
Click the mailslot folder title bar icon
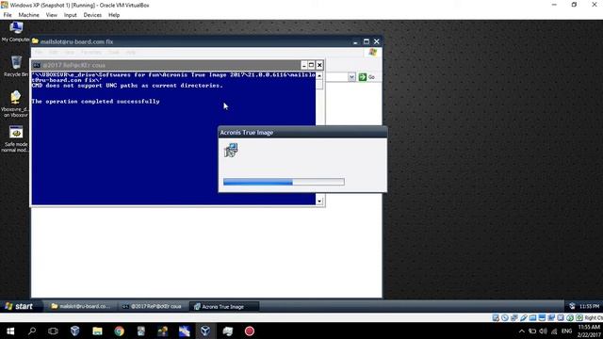coord(36,41)
